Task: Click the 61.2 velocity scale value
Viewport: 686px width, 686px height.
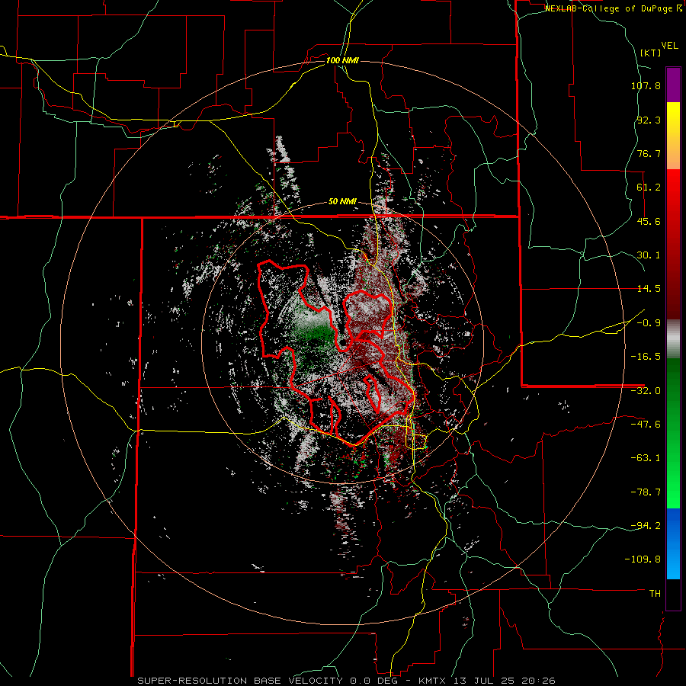Action: click(649, 188)
